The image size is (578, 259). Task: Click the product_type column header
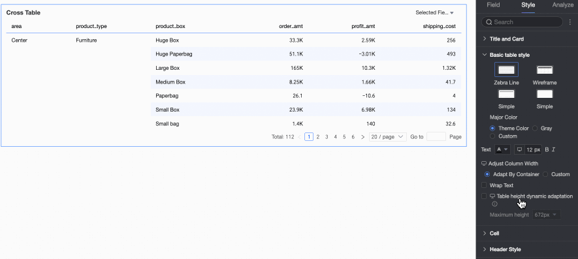tap(91, 26)
